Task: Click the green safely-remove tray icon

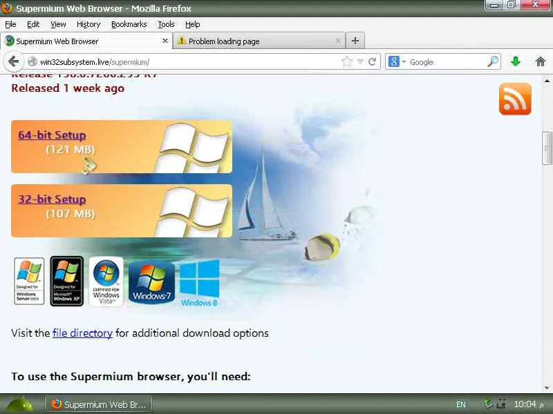Action: pos(488,404)
